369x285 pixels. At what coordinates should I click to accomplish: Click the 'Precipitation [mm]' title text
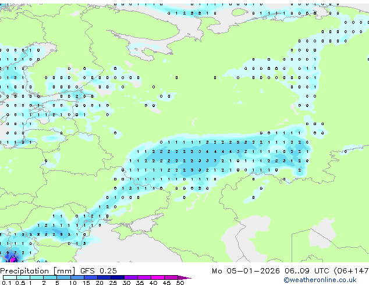click(x=38, y=271)
